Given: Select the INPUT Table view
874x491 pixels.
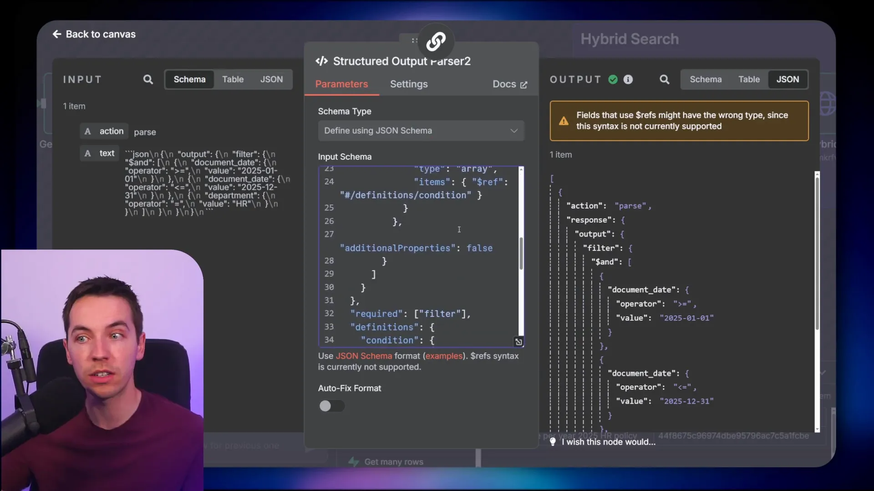Looking at the screenshot, I should (x=233, y=80).
